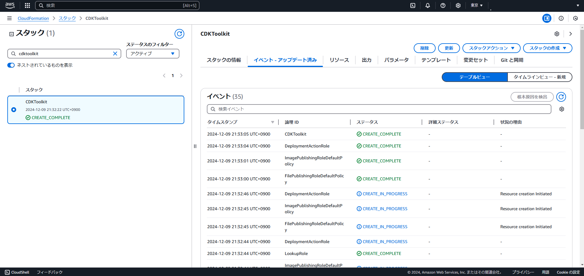Image resolution: width=584 pixels, height=276 pixels.
Task: Click the AWS top search field
Action: coord(117,5)
